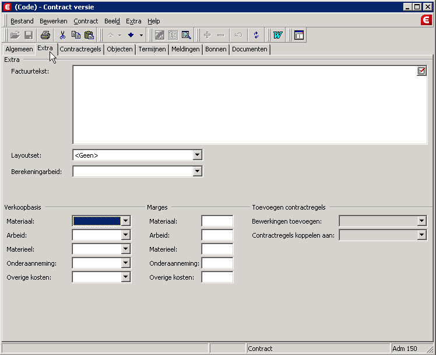Screen dimensions: 436x355
Task: Expand Verkoopbasis Materieel dropdown
Action: click(x=126, y=249)
